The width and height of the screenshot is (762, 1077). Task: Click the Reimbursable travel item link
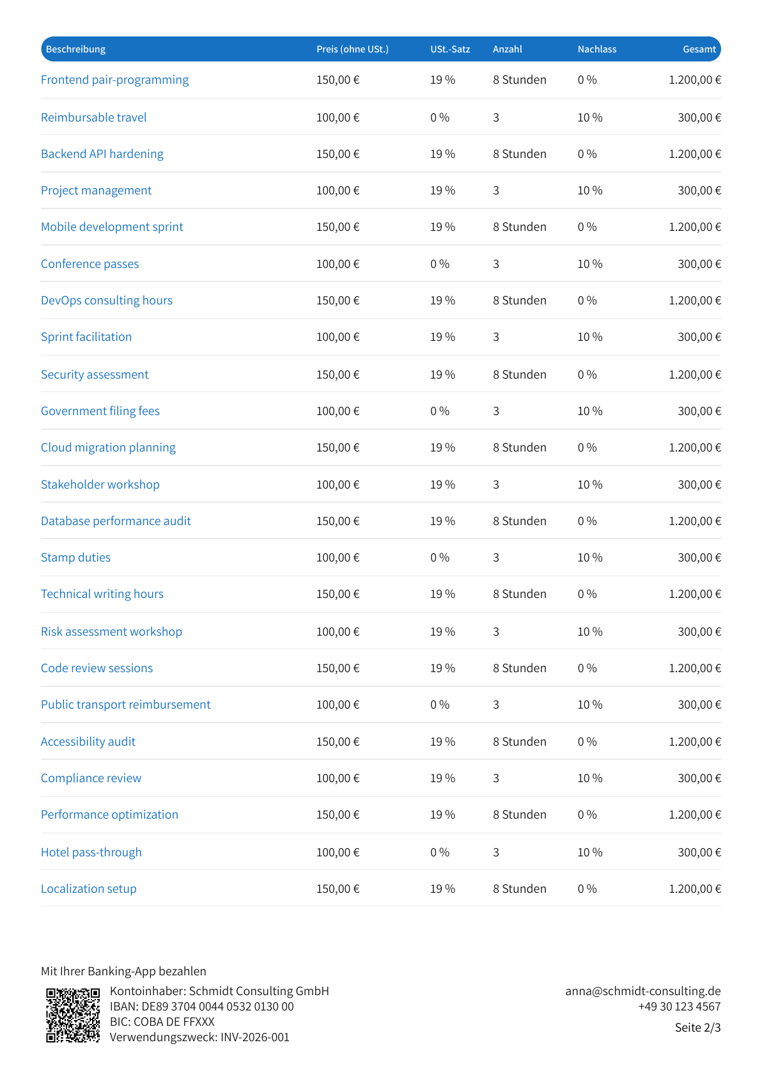click(x=93, y=118)
